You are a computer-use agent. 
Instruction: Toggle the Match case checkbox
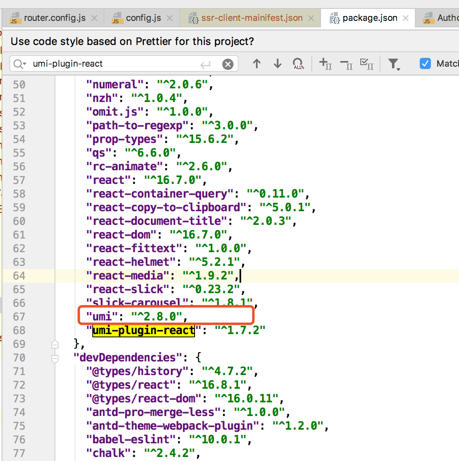[425, 63]
